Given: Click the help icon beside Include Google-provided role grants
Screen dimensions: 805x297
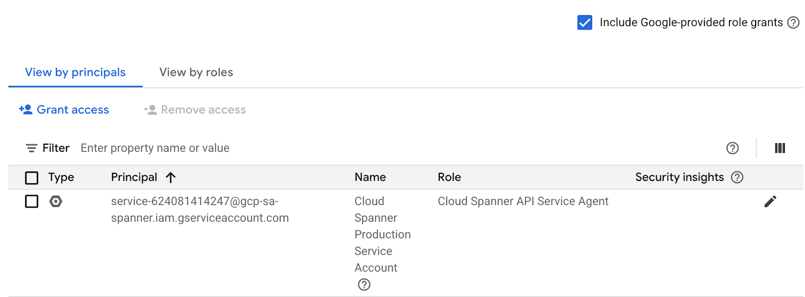Looking at the screenshot, I should click(793, 23).
